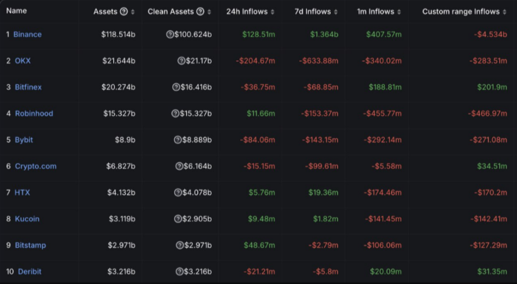Click the help icon beside Clean Assets header
The width and height of the screenshot is (517, 284).
[200, 12]
